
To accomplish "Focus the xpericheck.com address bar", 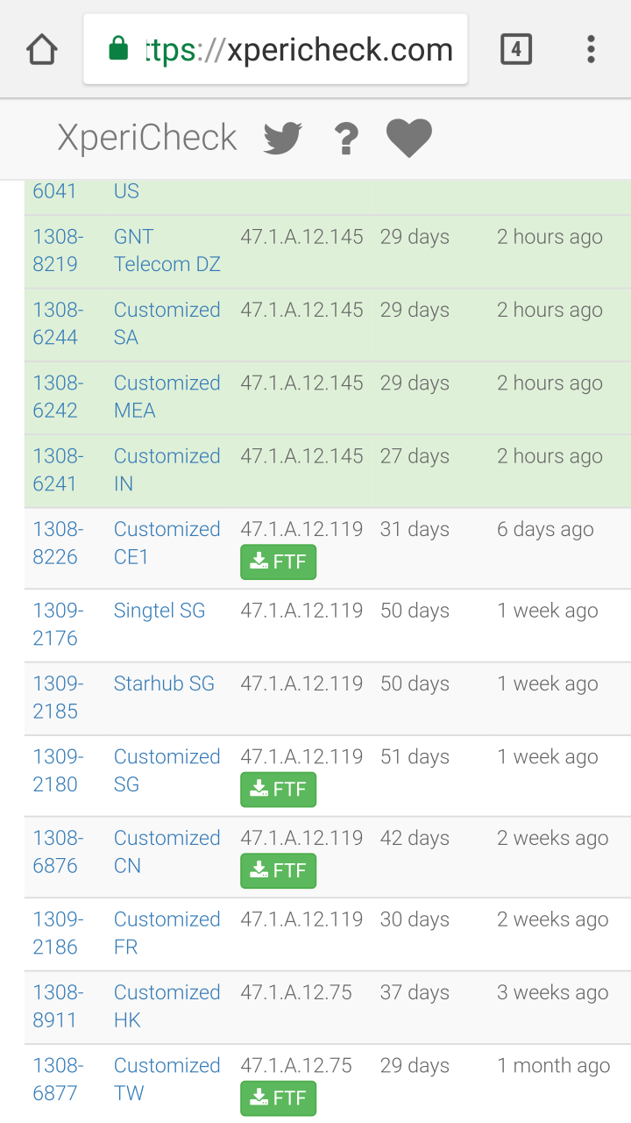I will [x=275, y=49].
